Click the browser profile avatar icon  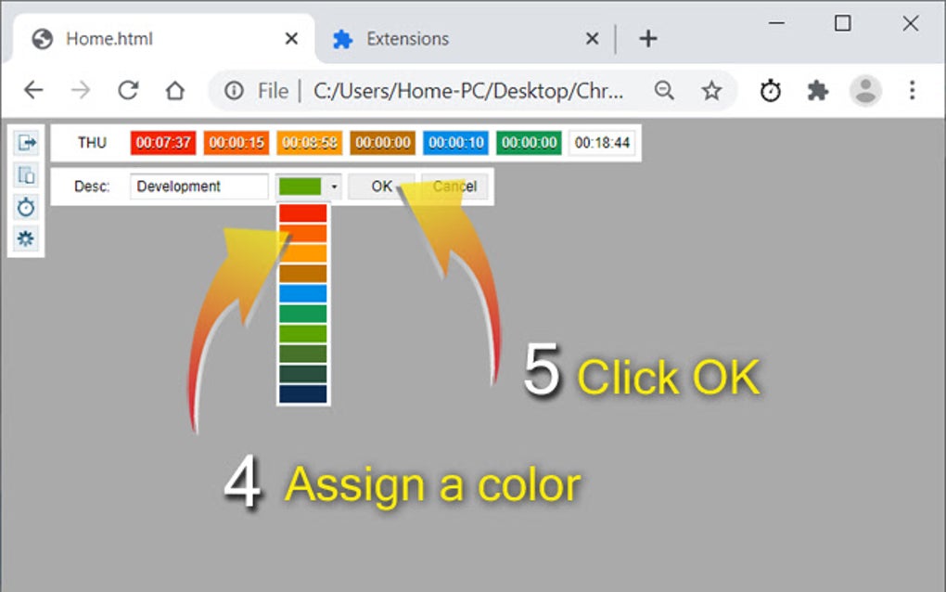[x=865, y=90]
